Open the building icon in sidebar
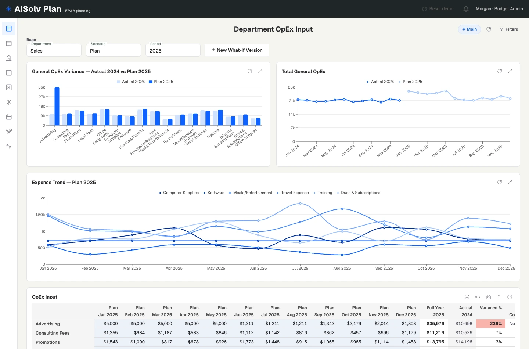 [9, 58]
